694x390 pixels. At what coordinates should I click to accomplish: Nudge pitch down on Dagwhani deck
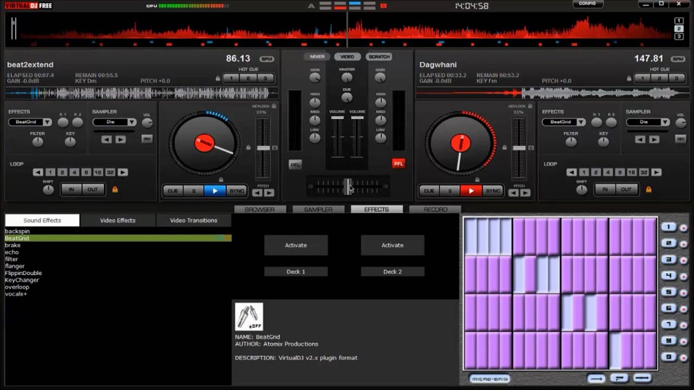[513, 192]
